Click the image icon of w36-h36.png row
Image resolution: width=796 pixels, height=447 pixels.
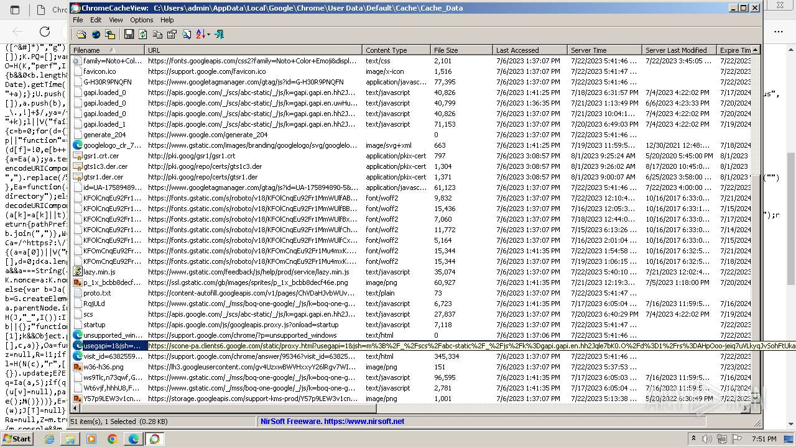click(x=78, y=367)
